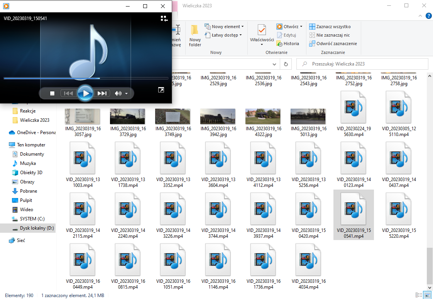Toggle full screen view in player

tap(161, 90)
